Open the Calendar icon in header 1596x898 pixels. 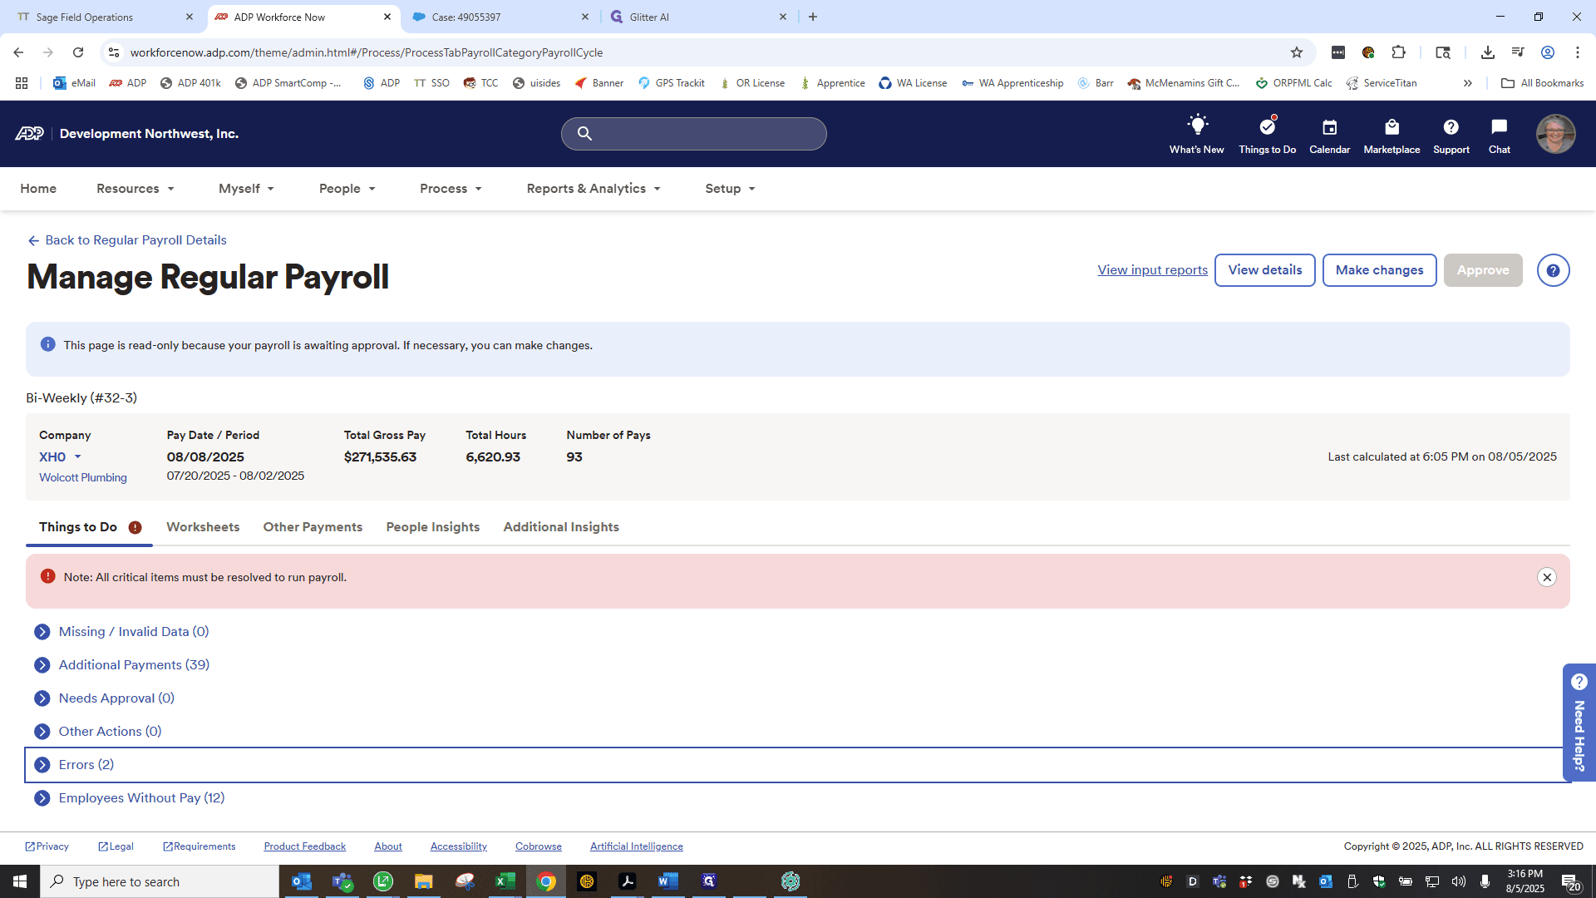(1329, 127)
